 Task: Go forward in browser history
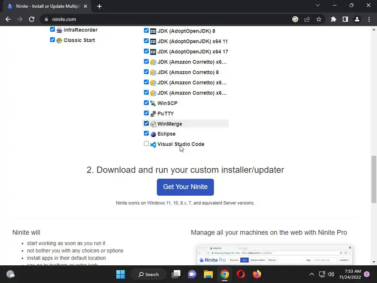coord(20,19)
